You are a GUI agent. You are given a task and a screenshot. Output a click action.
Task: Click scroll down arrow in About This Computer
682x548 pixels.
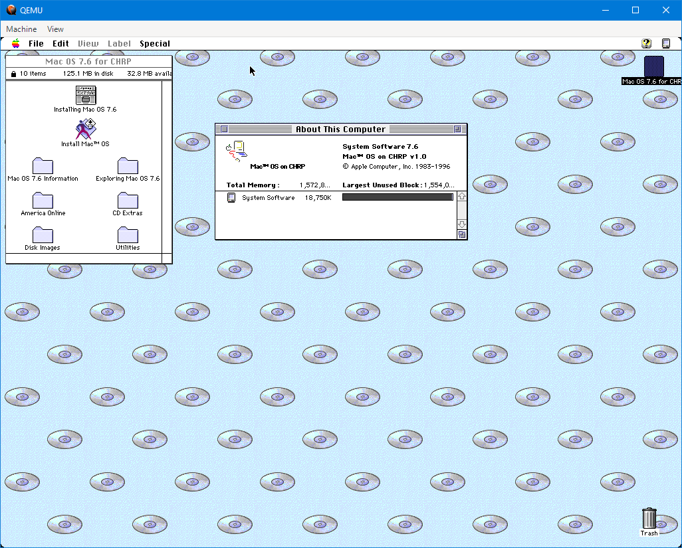[x=462, y=225]
